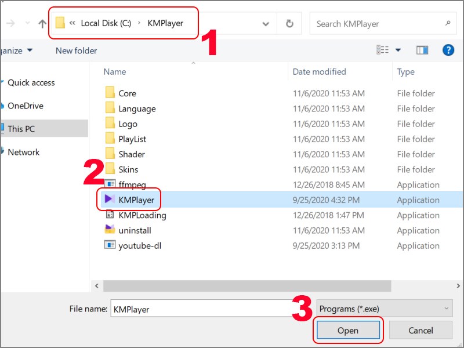Viewport: 464px width, 348px height.
Task: Open the view options dropdown arrow
Action: (x=398, y=50)
